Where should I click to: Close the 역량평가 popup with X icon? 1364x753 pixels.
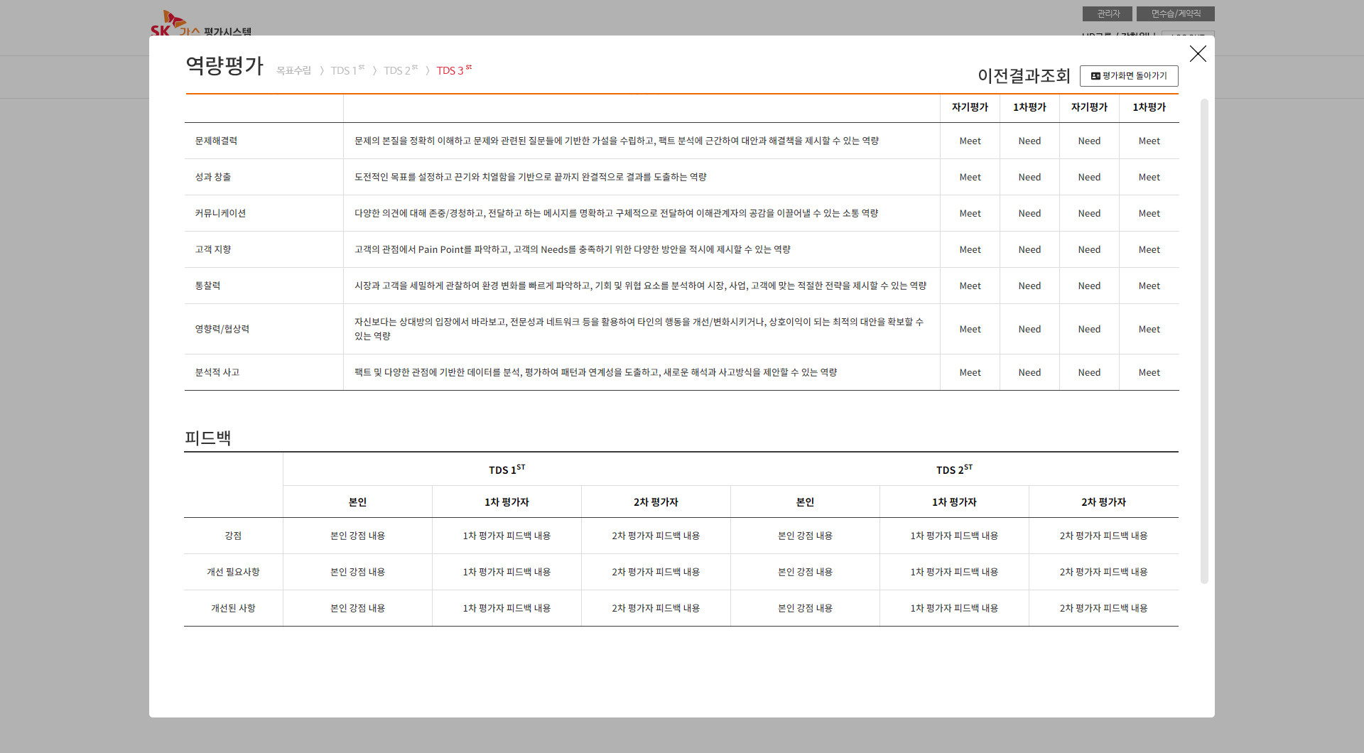pyautogui.click(x=1198, y=54)
